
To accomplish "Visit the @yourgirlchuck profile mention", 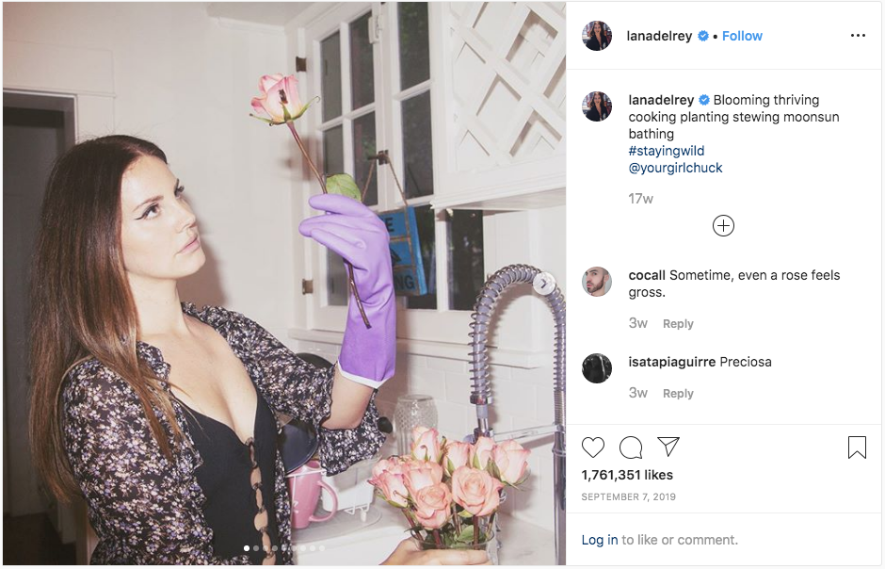I will point(675,168).
